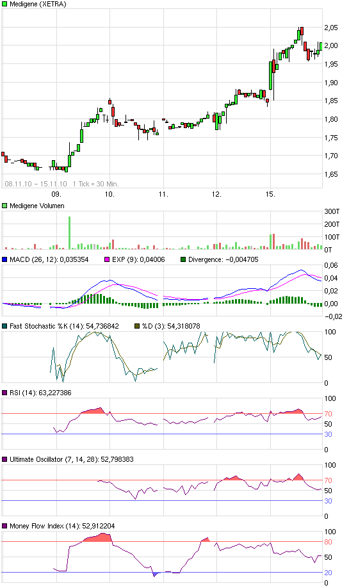Click the teal Fast Stochastic %K legend square
Screen dimensions: 349x588
pyautogui.click(x=4, y=326)
